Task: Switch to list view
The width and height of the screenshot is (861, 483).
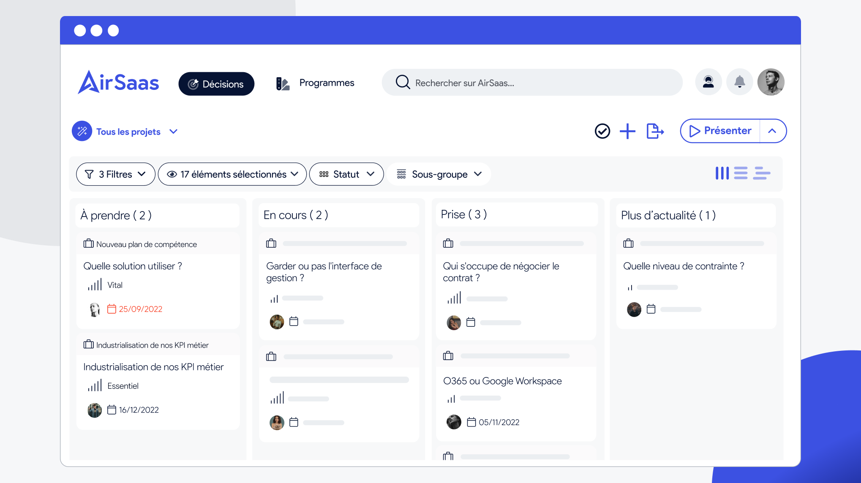Action: (x=741, y=173)
